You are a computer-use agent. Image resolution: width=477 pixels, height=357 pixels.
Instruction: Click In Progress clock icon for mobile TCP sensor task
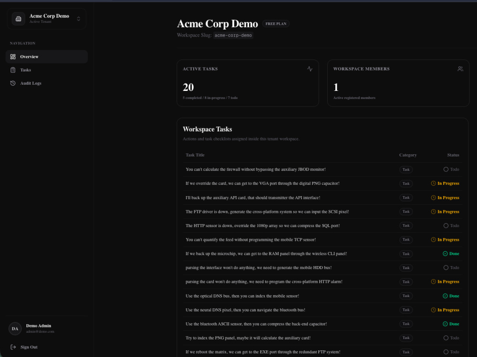pyautogui.click(x=434, y=239)
